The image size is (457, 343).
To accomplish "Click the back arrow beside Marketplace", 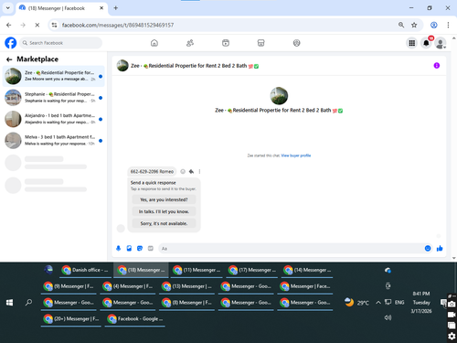I will 9,59.
